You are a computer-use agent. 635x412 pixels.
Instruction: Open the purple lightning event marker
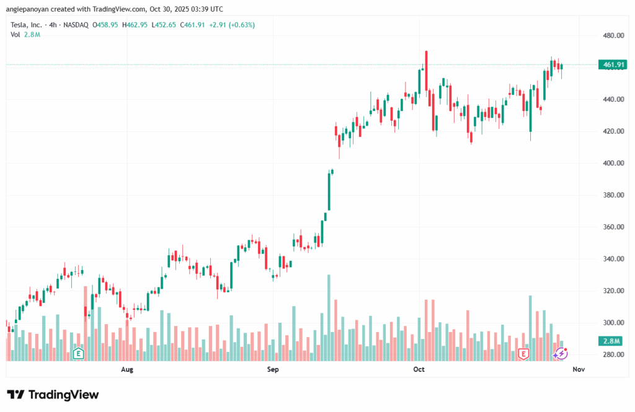[561, 353]
